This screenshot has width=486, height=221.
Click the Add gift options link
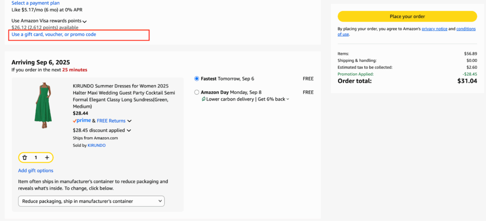(x=36, y=171)
